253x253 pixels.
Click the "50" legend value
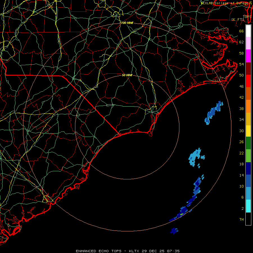(241, 75)
